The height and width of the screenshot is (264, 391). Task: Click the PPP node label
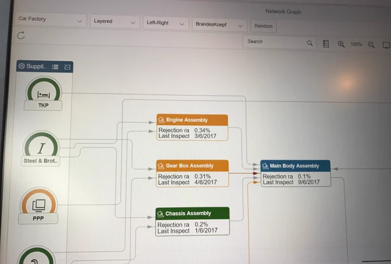[x=38, y=219]
